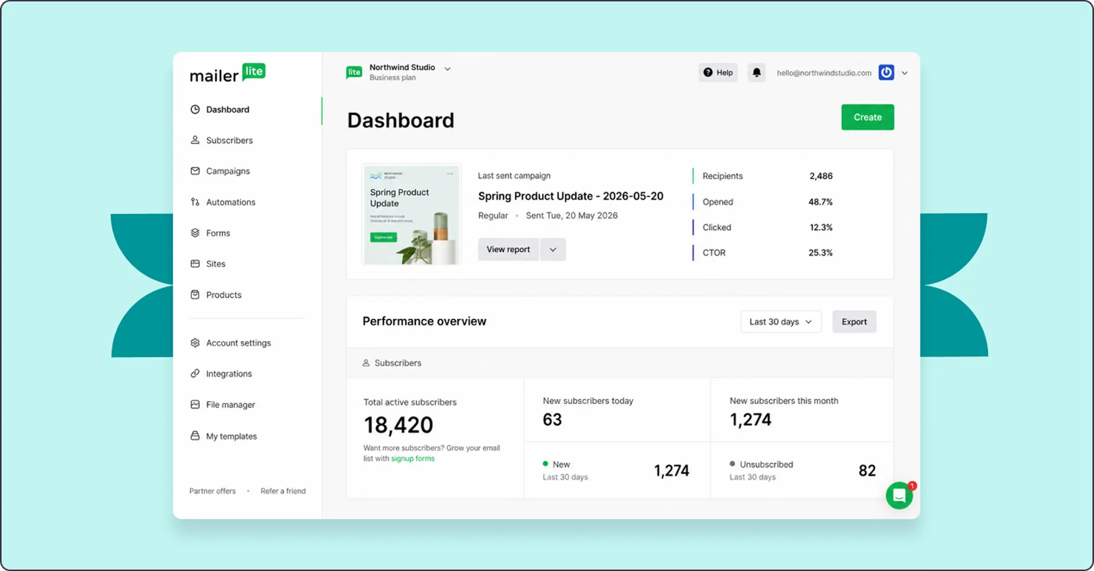Click the File manager image icon
The height and width of the screenshot is (571, 1094).
click(195, 404)
